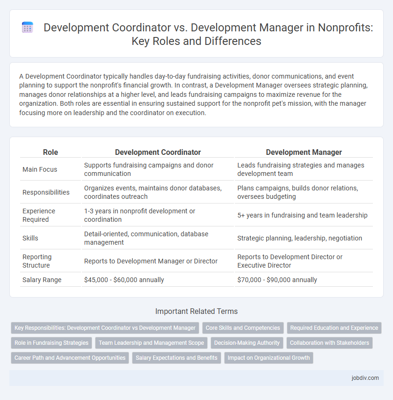Viewport: 393px width, 400px height.
Task: Select the Reporting Structure row label
Action: [x=37, y=261]
